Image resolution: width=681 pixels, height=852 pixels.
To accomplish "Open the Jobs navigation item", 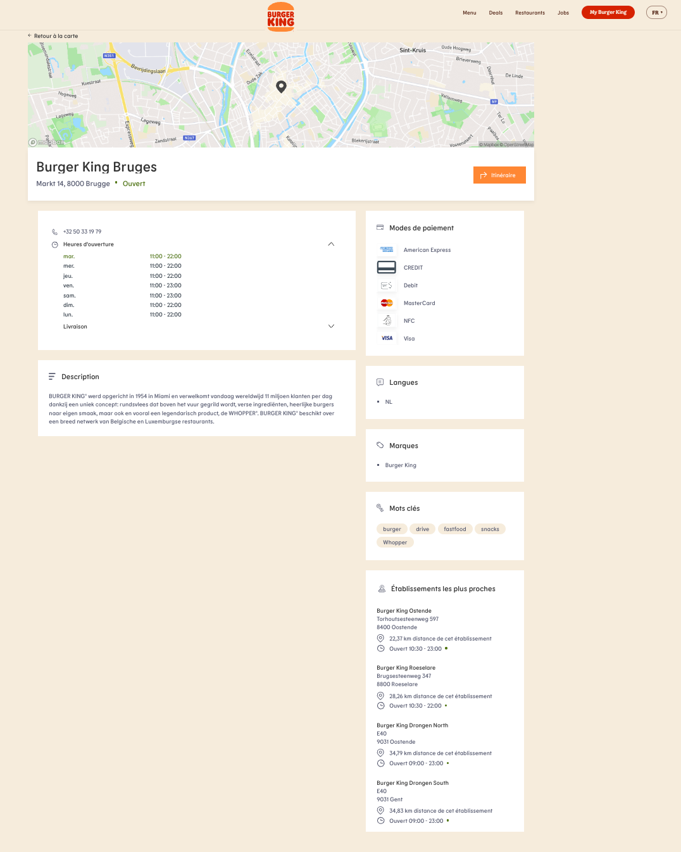I will tap(563, 13).
